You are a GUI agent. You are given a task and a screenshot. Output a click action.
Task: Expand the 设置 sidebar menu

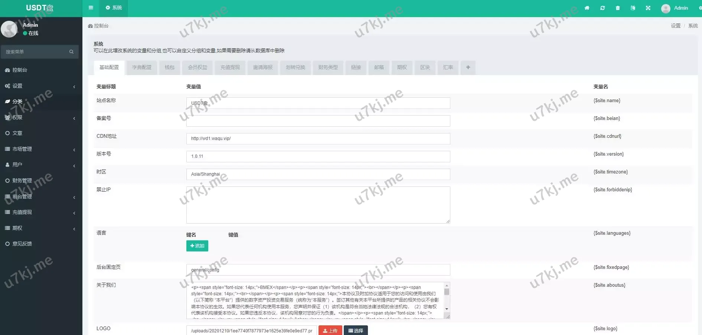pos(41,86)
